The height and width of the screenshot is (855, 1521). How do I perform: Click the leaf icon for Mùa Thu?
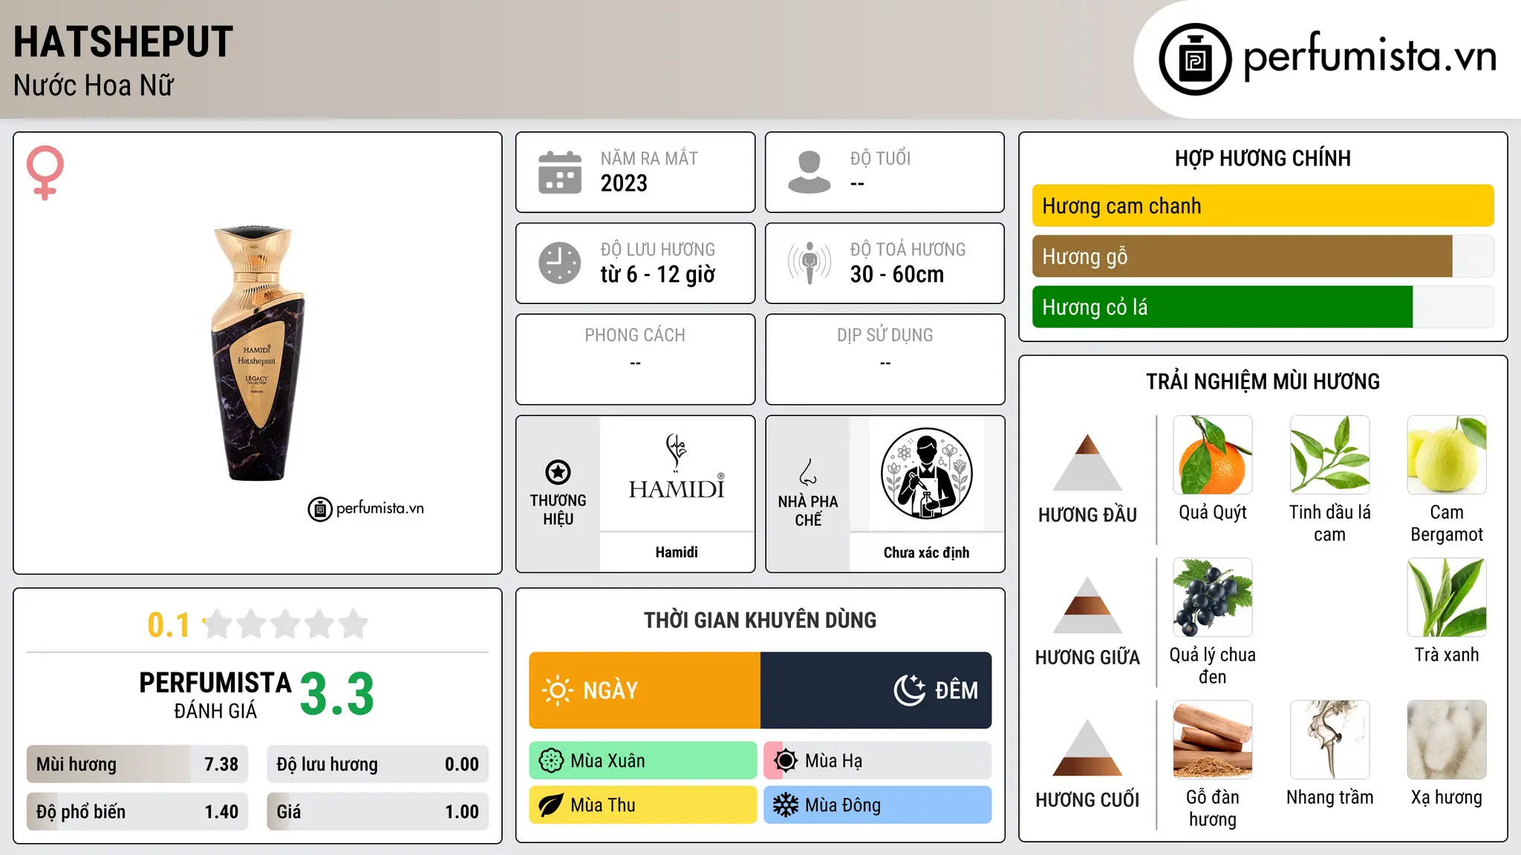[x=551, y=805]
